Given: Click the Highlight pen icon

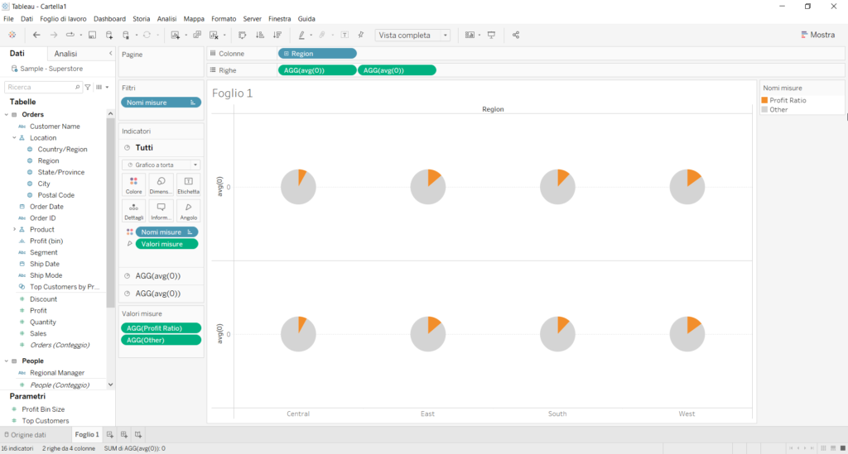Looking at the screenshot, I should tap(301, 35).
